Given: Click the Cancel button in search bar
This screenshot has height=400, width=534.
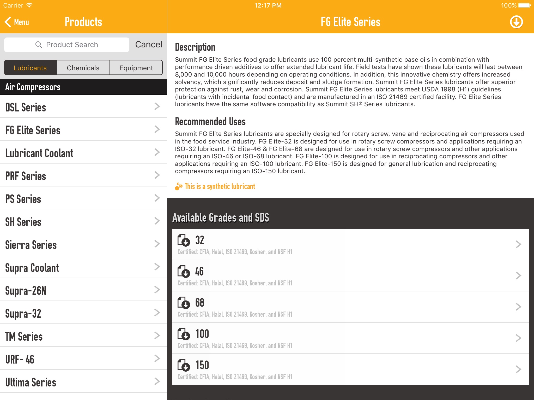Looking at the screenshot, I should pyautogui.click(x=148, y=45).
